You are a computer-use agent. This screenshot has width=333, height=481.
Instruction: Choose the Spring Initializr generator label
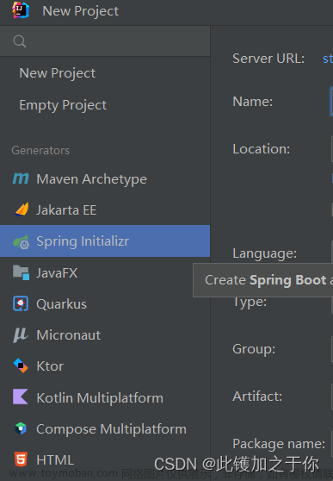[83, 241]
